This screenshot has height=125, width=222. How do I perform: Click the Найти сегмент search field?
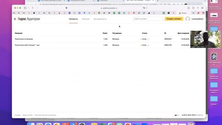(x=148, y=19)
